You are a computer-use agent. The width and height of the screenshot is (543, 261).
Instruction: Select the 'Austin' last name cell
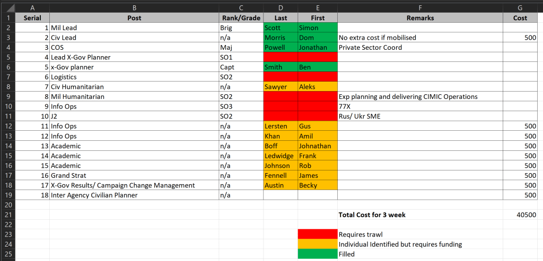pos(281,185)
